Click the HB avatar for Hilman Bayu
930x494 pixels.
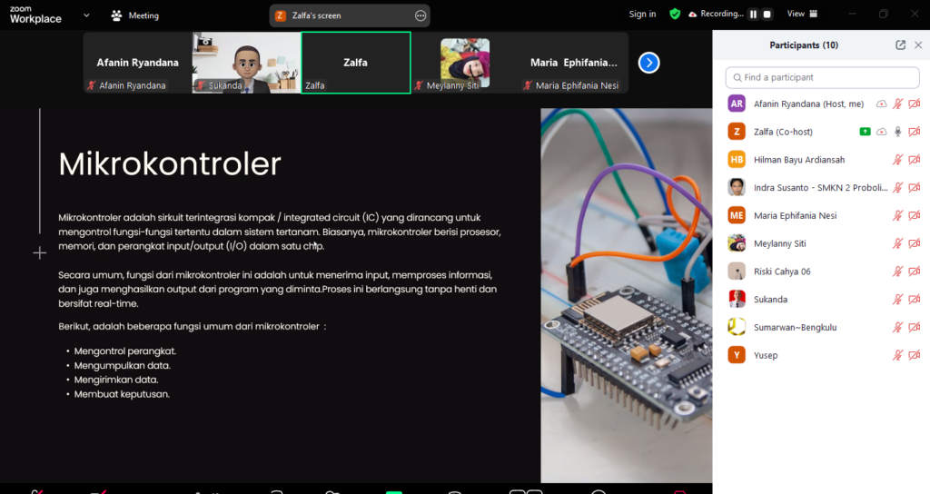pyautogui.click(x=737, y=160)
